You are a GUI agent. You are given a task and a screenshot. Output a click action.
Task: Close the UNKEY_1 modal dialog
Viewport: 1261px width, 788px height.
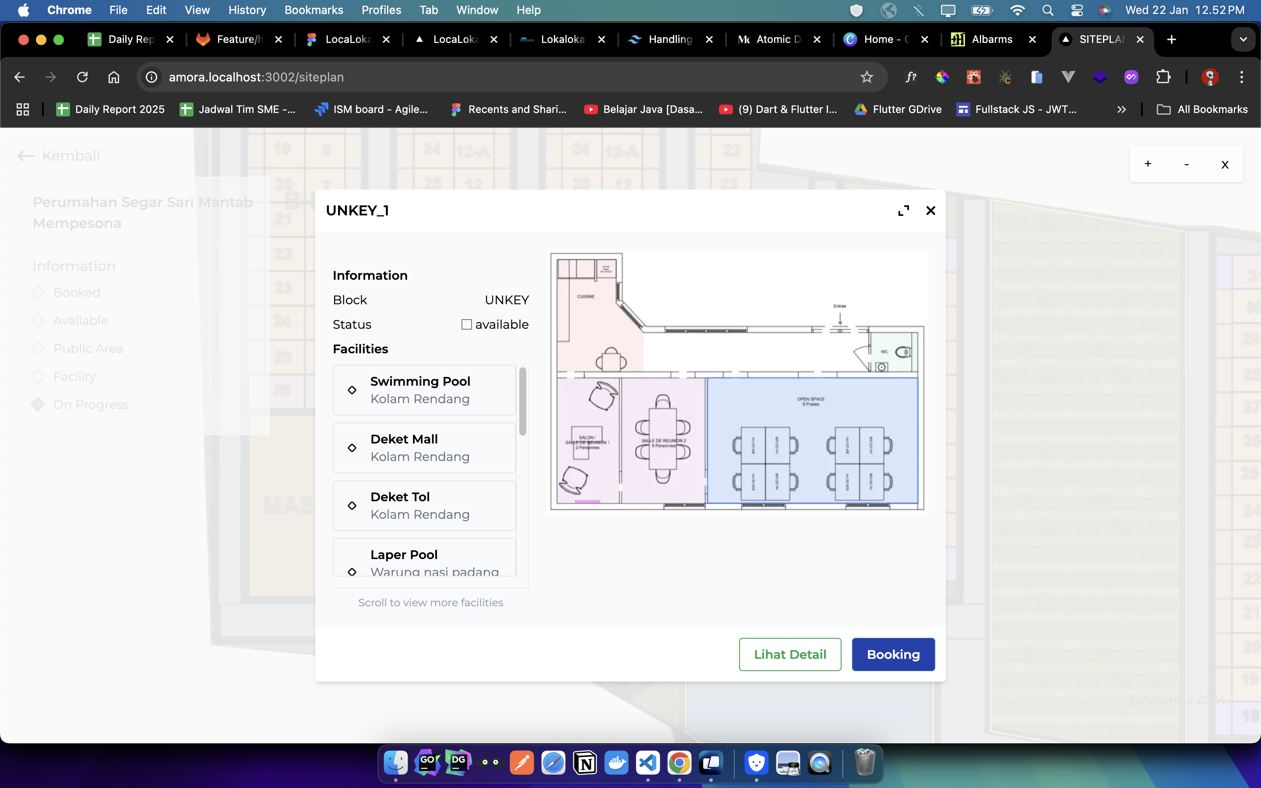point(930,211)
